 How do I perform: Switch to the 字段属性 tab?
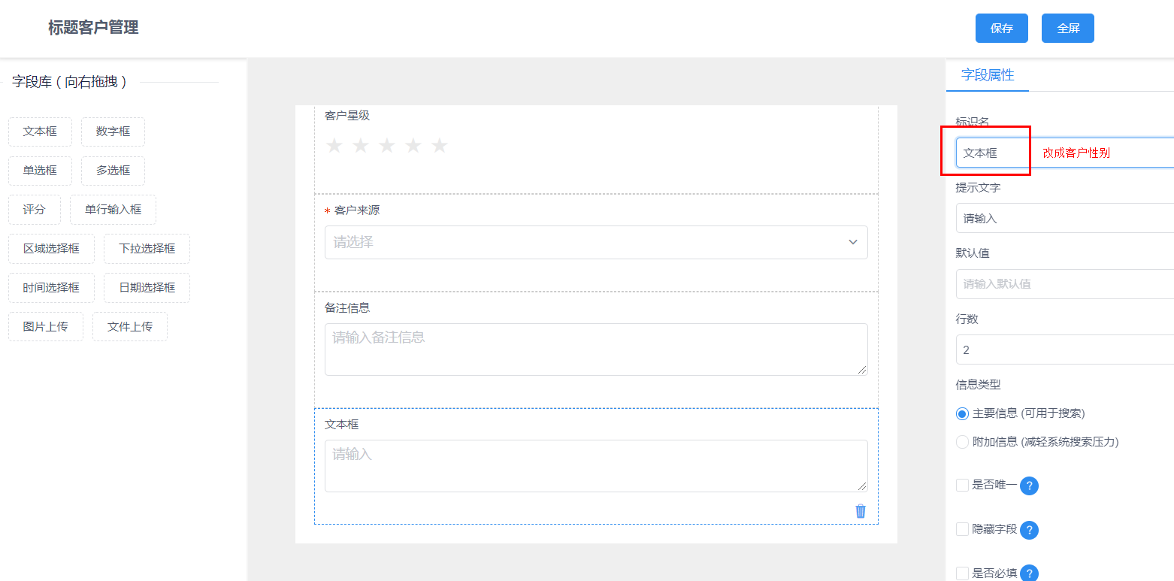click(x=988, y=75)
